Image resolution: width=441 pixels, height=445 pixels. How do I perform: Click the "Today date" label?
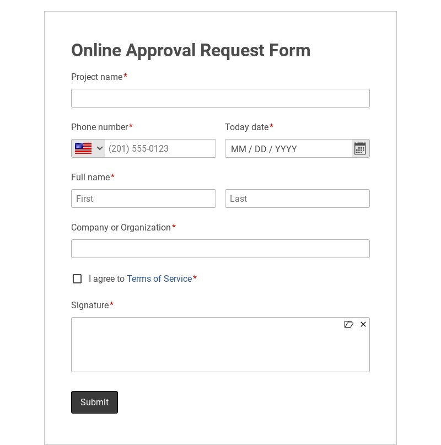246,127
